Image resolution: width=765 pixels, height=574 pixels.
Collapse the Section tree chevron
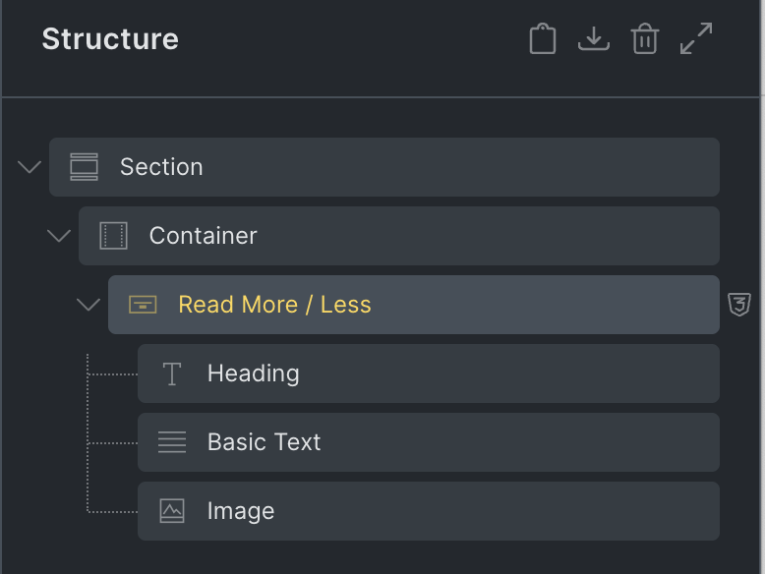[x=29, y=167]
